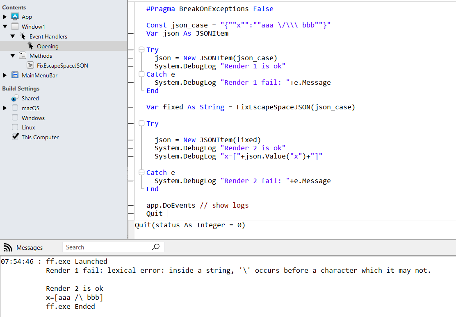This screenshot has width=456, height=317.
Task: Enable the macOS build target checkbox
Action: click(15, 108)
